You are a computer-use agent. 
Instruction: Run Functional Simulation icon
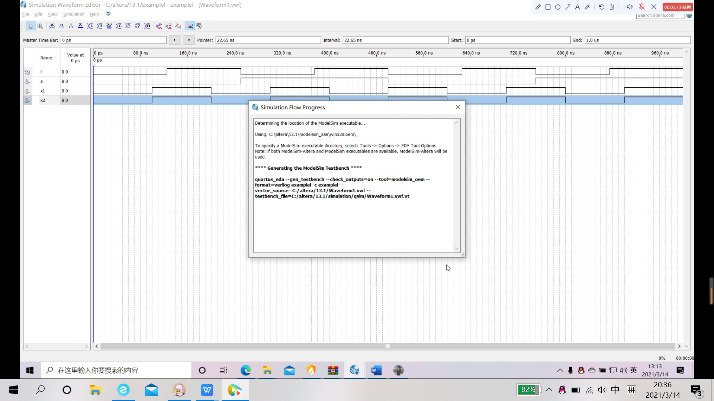[159, 26]
